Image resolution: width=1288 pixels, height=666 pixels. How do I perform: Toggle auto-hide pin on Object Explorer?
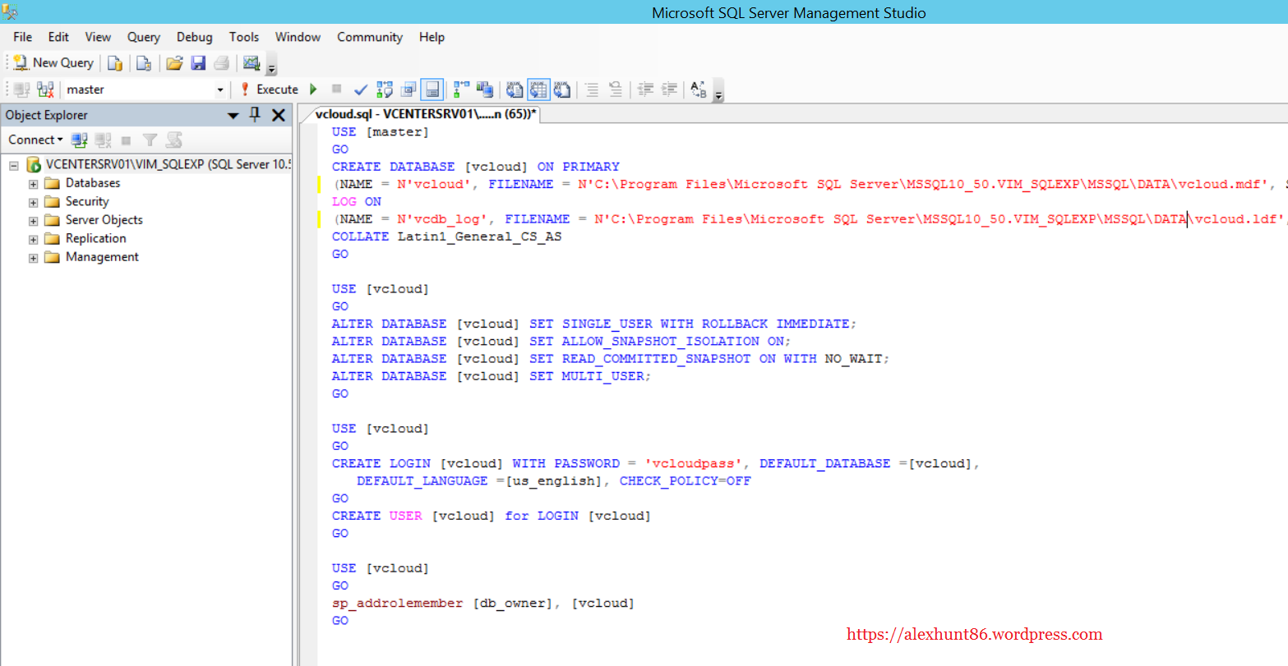pos(255,115)
